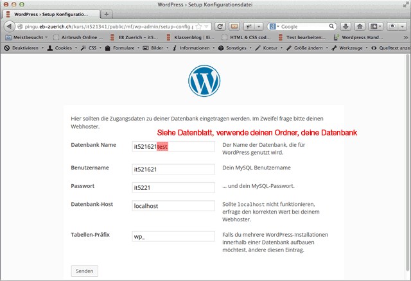The width and height of the screenshot is (411, 281).
Task: Click the Datenbank Name input field
Action: (173, 147)
